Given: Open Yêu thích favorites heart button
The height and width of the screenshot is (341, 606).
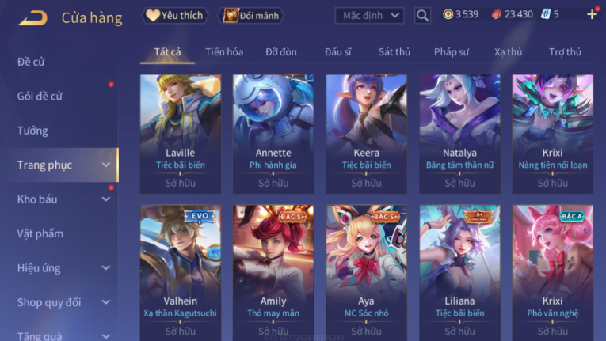Looking at the screenshot, I should point(175,16).
